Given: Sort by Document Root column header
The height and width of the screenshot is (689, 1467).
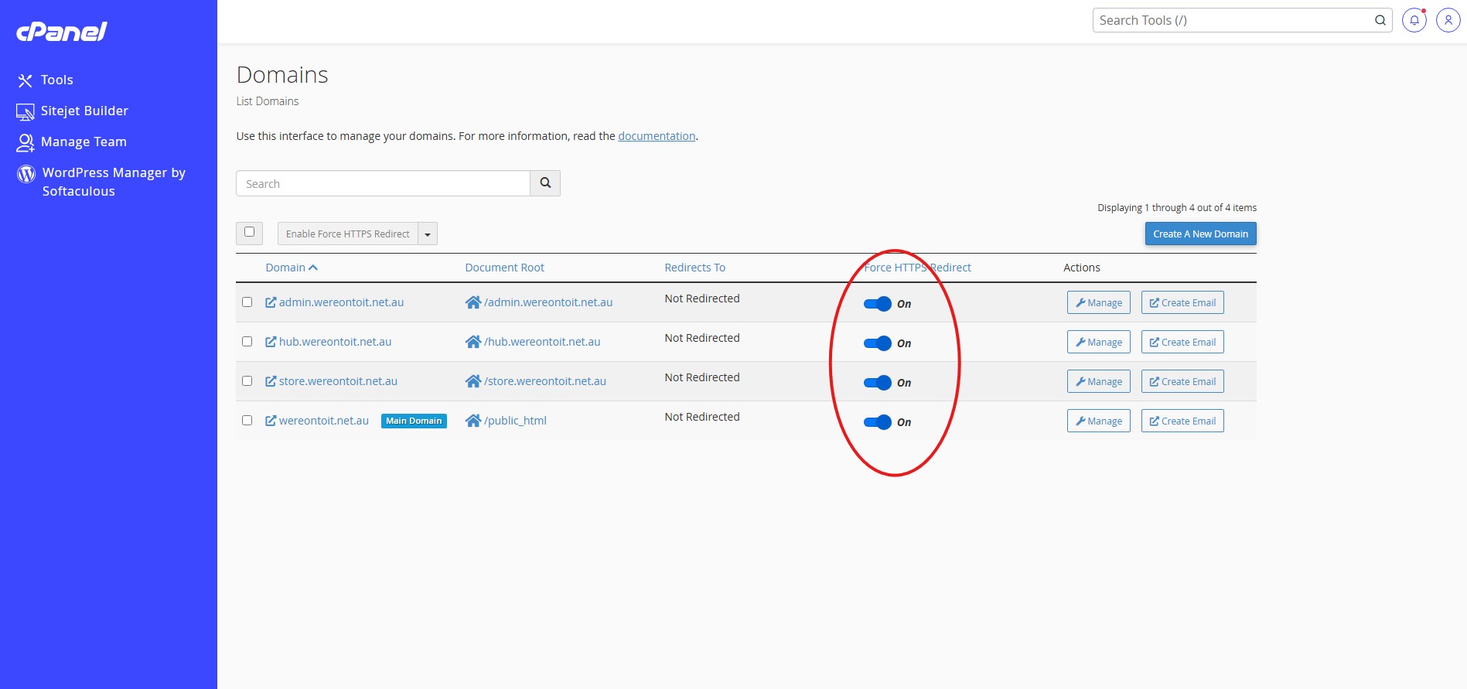Looking at the screenshot, I should coord(504,268).
